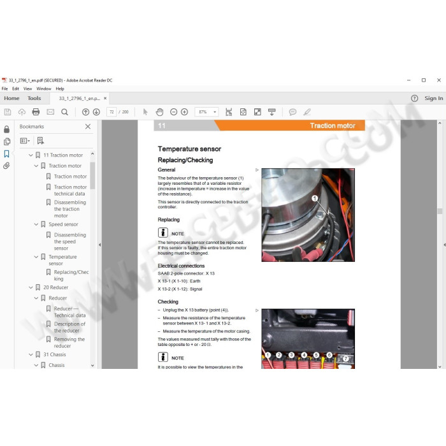
Task: Collapse the Temperature sensor bookmark group
Action: pos(36,257)
